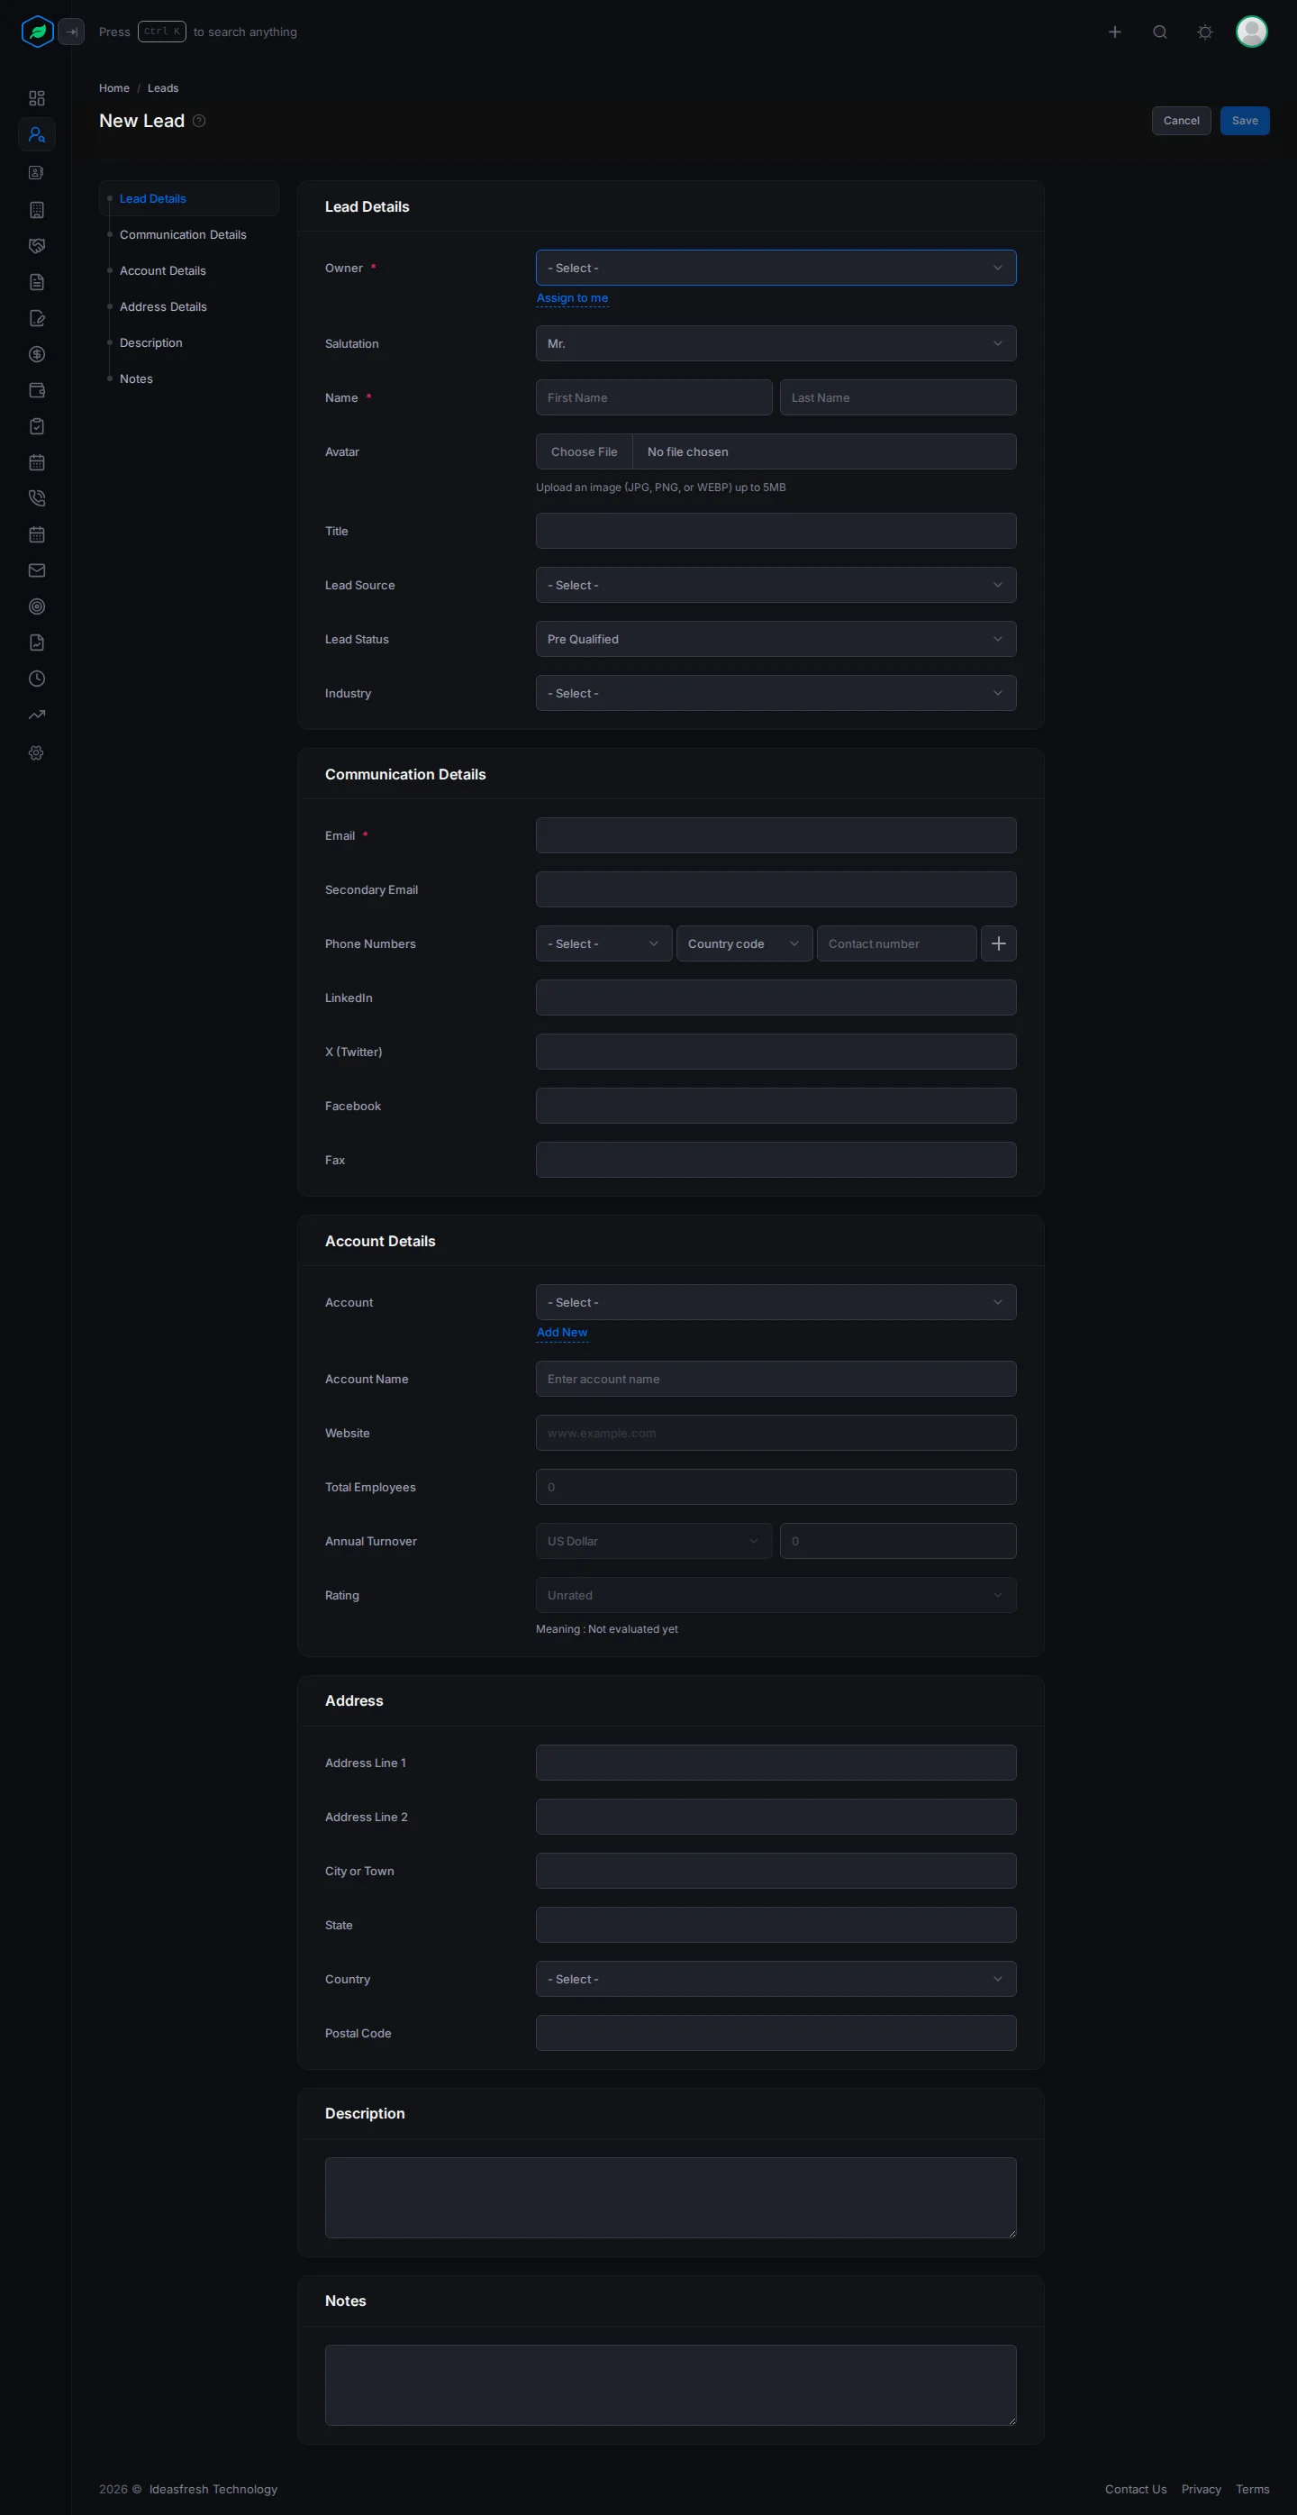
Task: Open the dashboard grid icon in sidebar
Action: click(x=36, y=98)
